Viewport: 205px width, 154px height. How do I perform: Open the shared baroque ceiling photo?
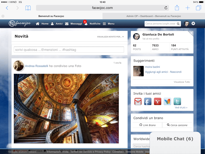click(66, 108)
